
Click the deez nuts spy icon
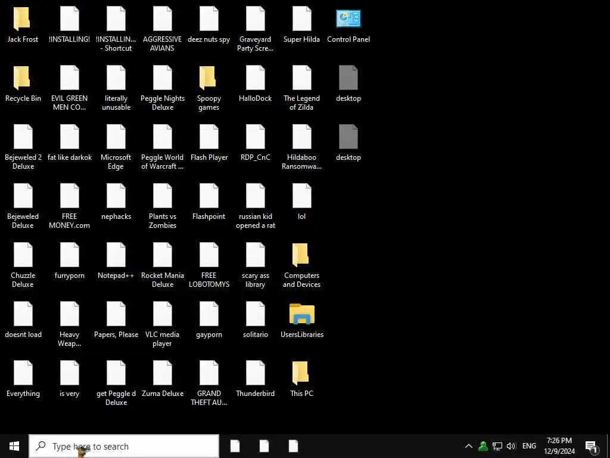[x=209, y=18]
